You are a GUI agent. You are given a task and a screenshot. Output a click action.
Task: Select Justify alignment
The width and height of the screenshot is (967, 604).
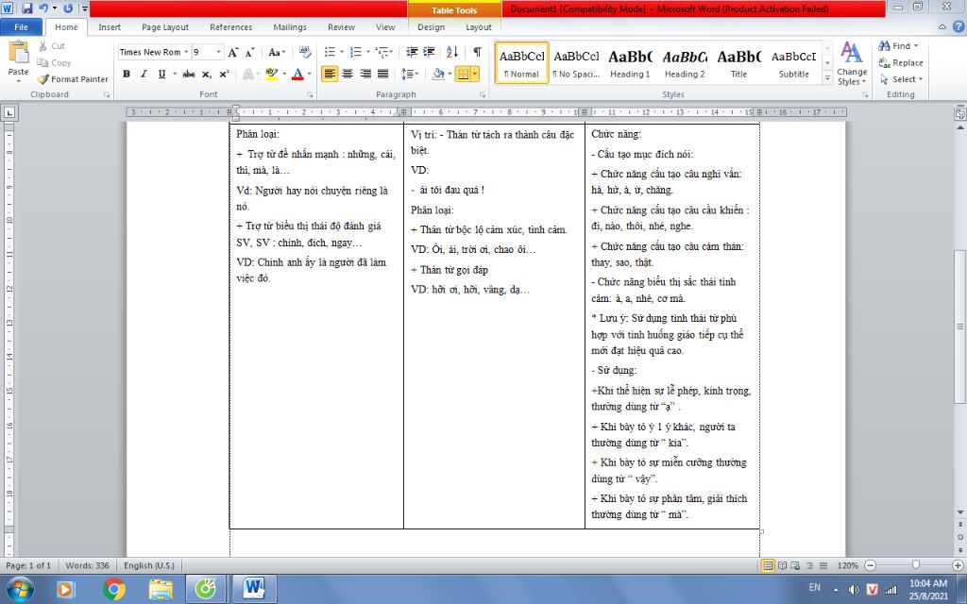pyautogui.click(x=383, y=74)
